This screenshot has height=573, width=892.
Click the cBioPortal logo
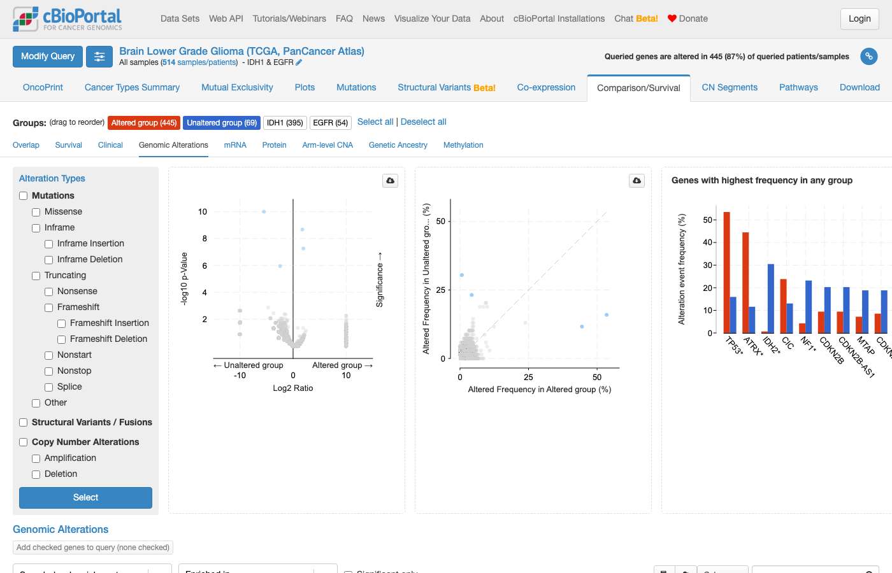68,19
